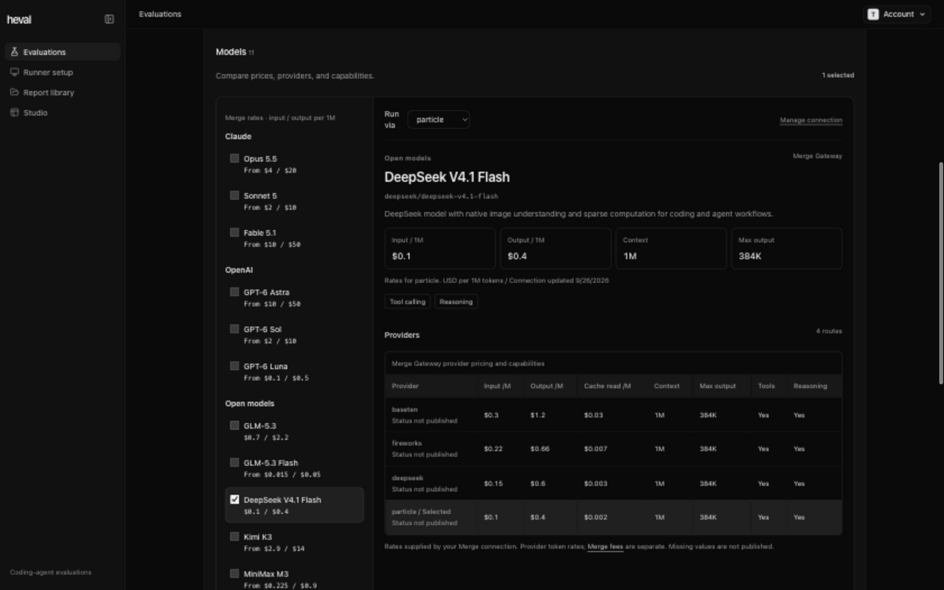Click the Tool calling tag
This screenshot has width=944, height=590.
[407, 302]
